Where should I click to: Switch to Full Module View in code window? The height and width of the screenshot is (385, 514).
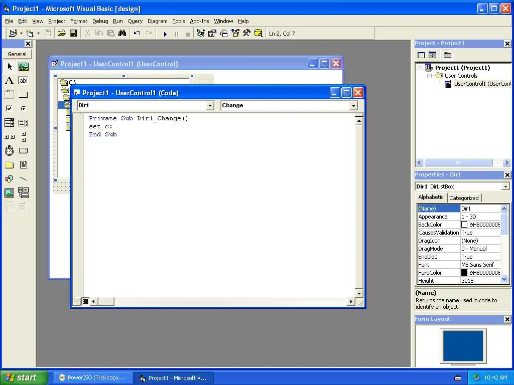85,301
